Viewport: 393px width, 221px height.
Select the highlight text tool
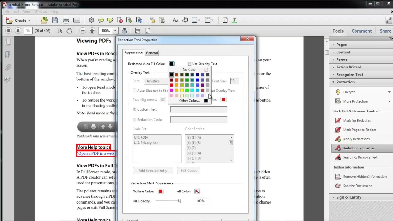click(x=110, y=20)
